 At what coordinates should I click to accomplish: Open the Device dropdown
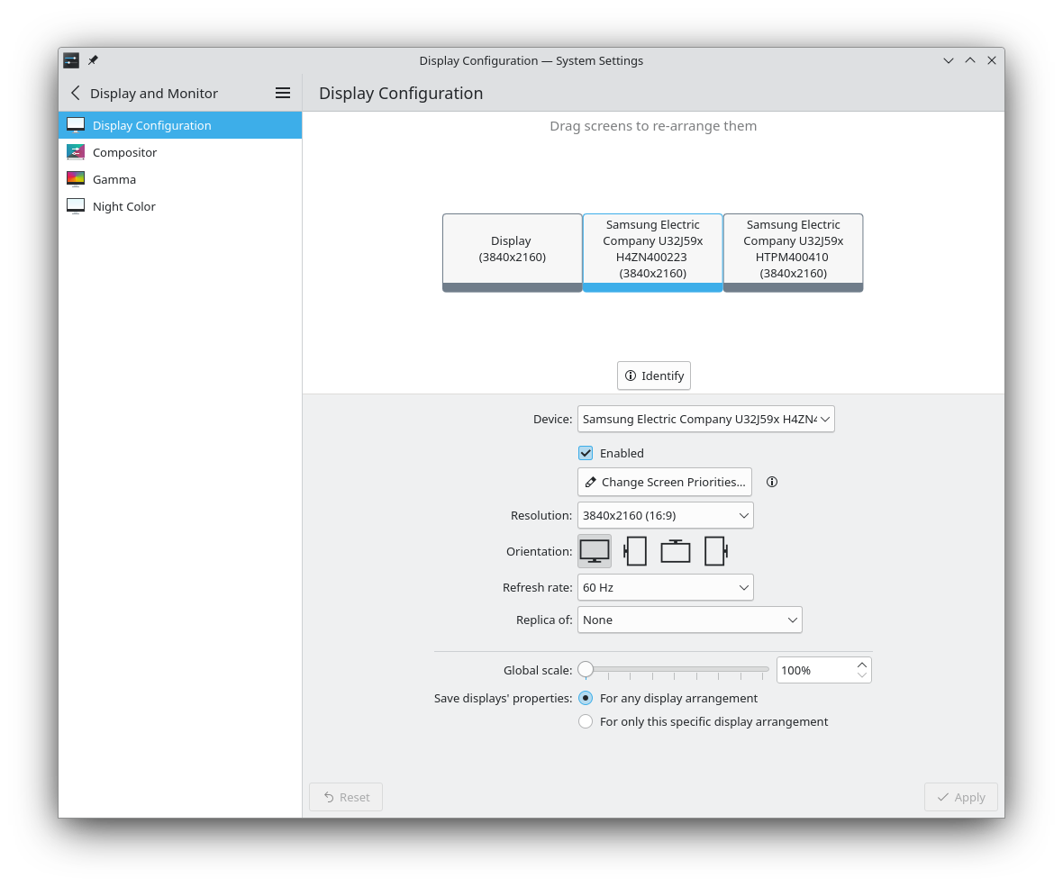[705, 419]
